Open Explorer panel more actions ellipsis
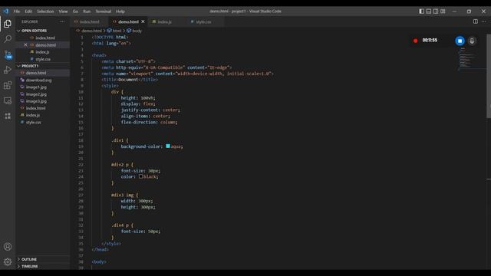 pos(62,21)
